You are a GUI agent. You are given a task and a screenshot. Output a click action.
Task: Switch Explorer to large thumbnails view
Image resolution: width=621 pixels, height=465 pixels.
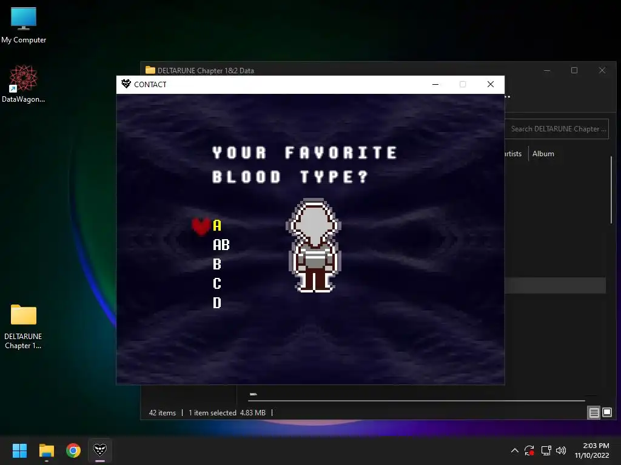click(x=606, y=413)
